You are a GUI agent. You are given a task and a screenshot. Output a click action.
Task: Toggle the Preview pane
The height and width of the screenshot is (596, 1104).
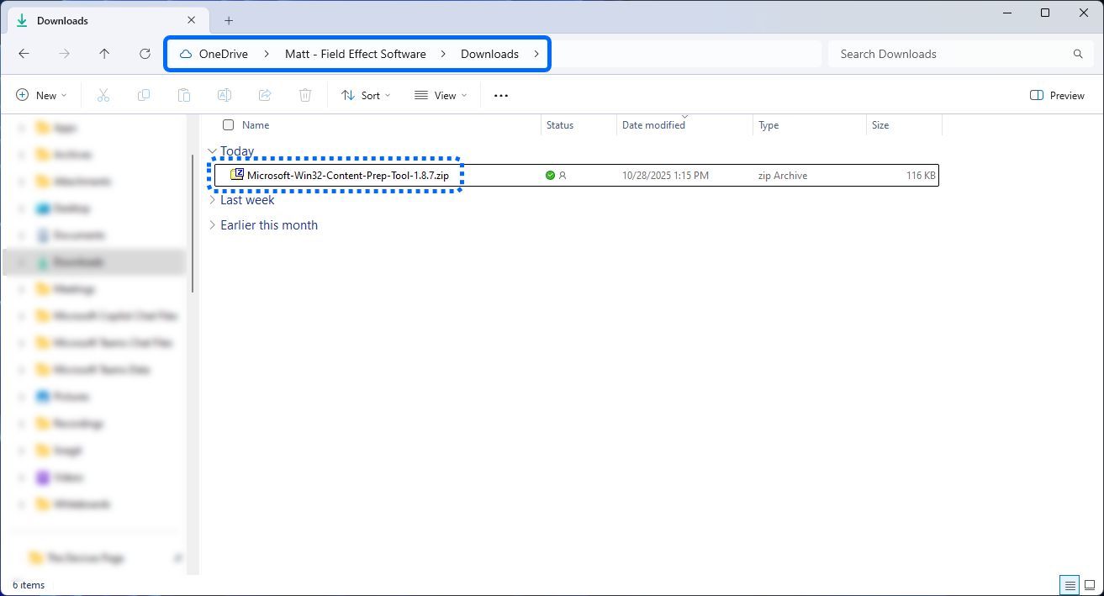pyautogui.click(x=1058, y=96)
